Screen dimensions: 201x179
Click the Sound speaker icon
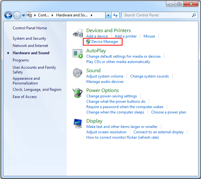[x=77, y=73]
